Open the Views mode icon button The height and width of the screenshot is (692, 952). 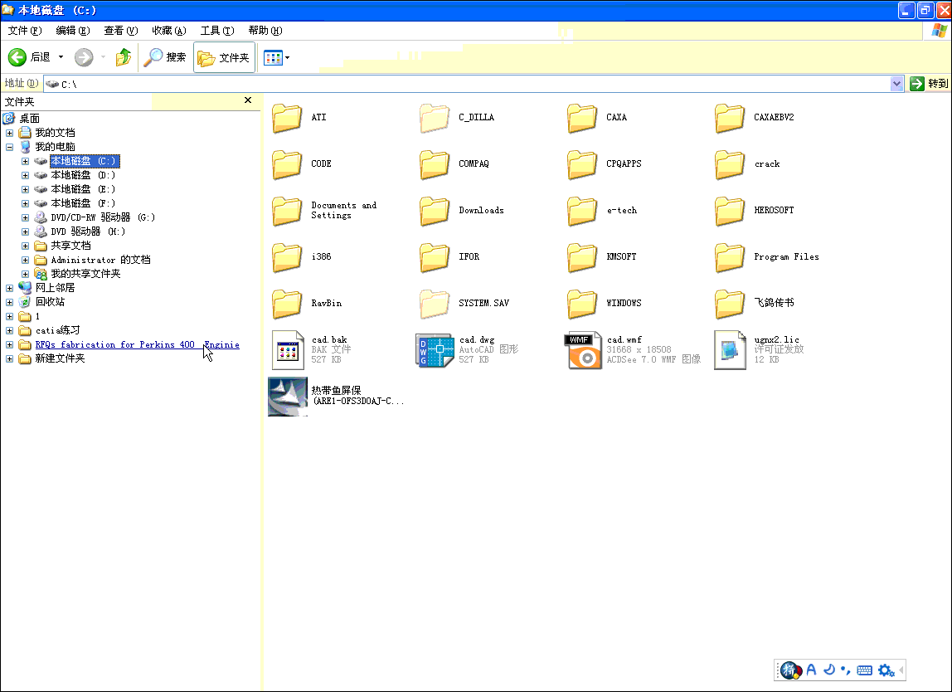click(273, 58)
